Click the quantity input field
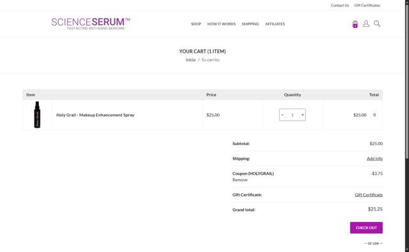The image size is (409, 252). 293,115
